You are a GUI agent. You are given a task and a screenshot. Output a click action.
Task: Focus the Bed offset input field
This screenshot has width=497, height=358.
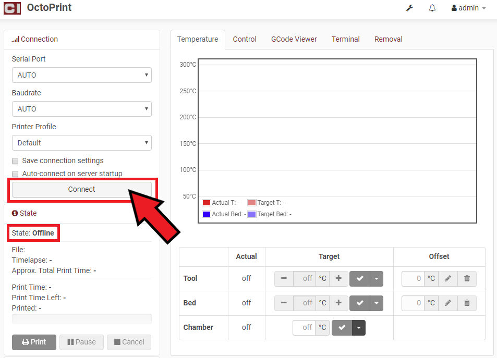click(413, 303)
